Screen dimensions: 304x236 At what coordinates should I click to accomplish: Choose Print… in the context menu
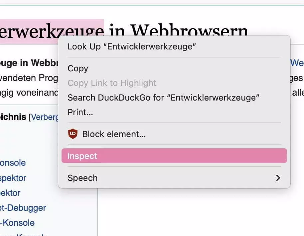tap(80, 112)
